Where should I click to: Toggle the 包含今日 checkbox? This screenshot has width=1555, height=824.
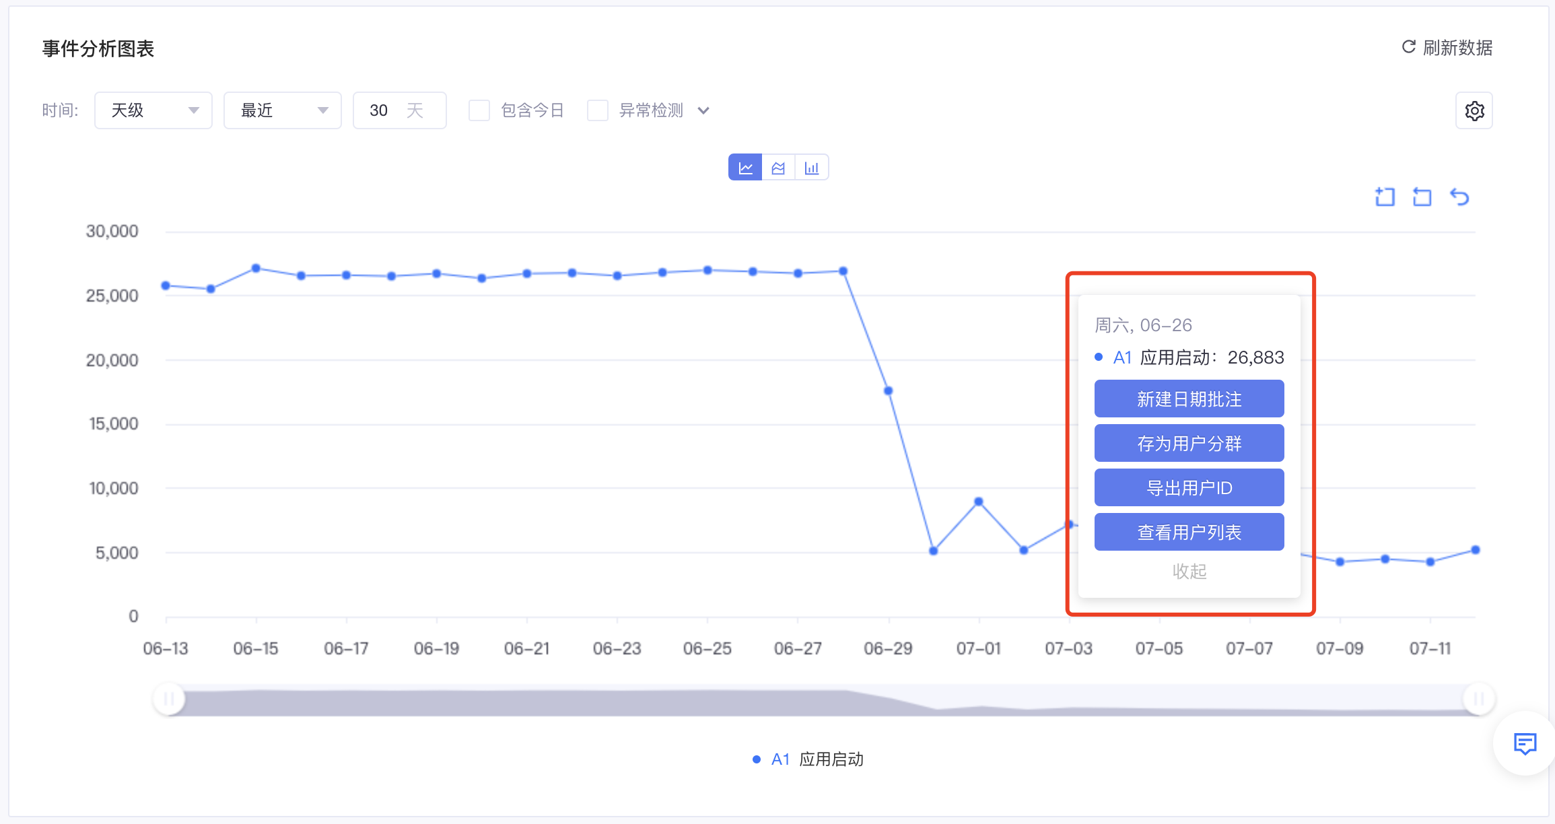click(x=479, y=110)
